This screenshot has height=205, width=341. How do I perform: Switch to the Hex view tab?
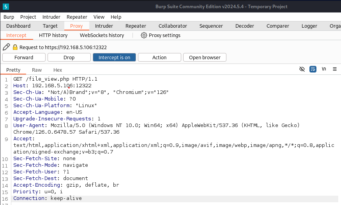58,70
